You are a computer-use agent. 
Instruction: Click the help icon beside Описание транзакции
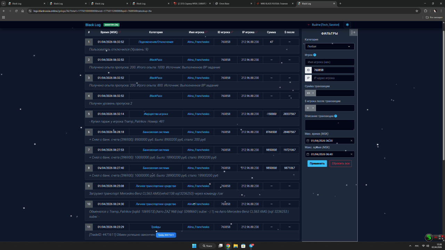click(x=335, y=116)
